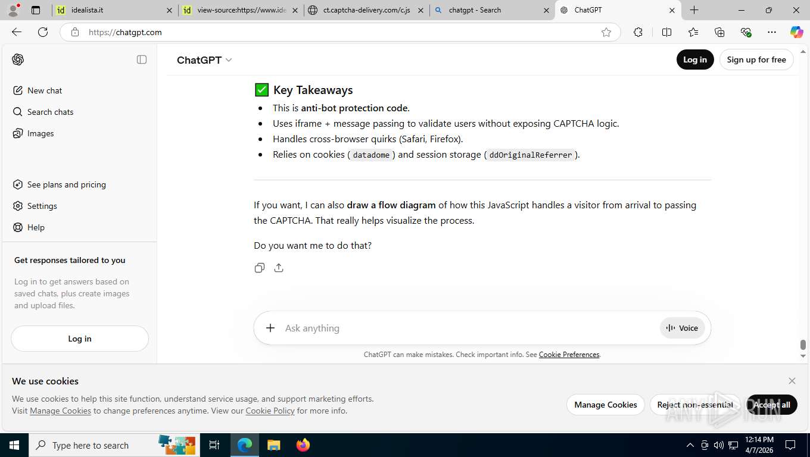
Task: Open Windows Start menu
Action: [x=14, y=445]
